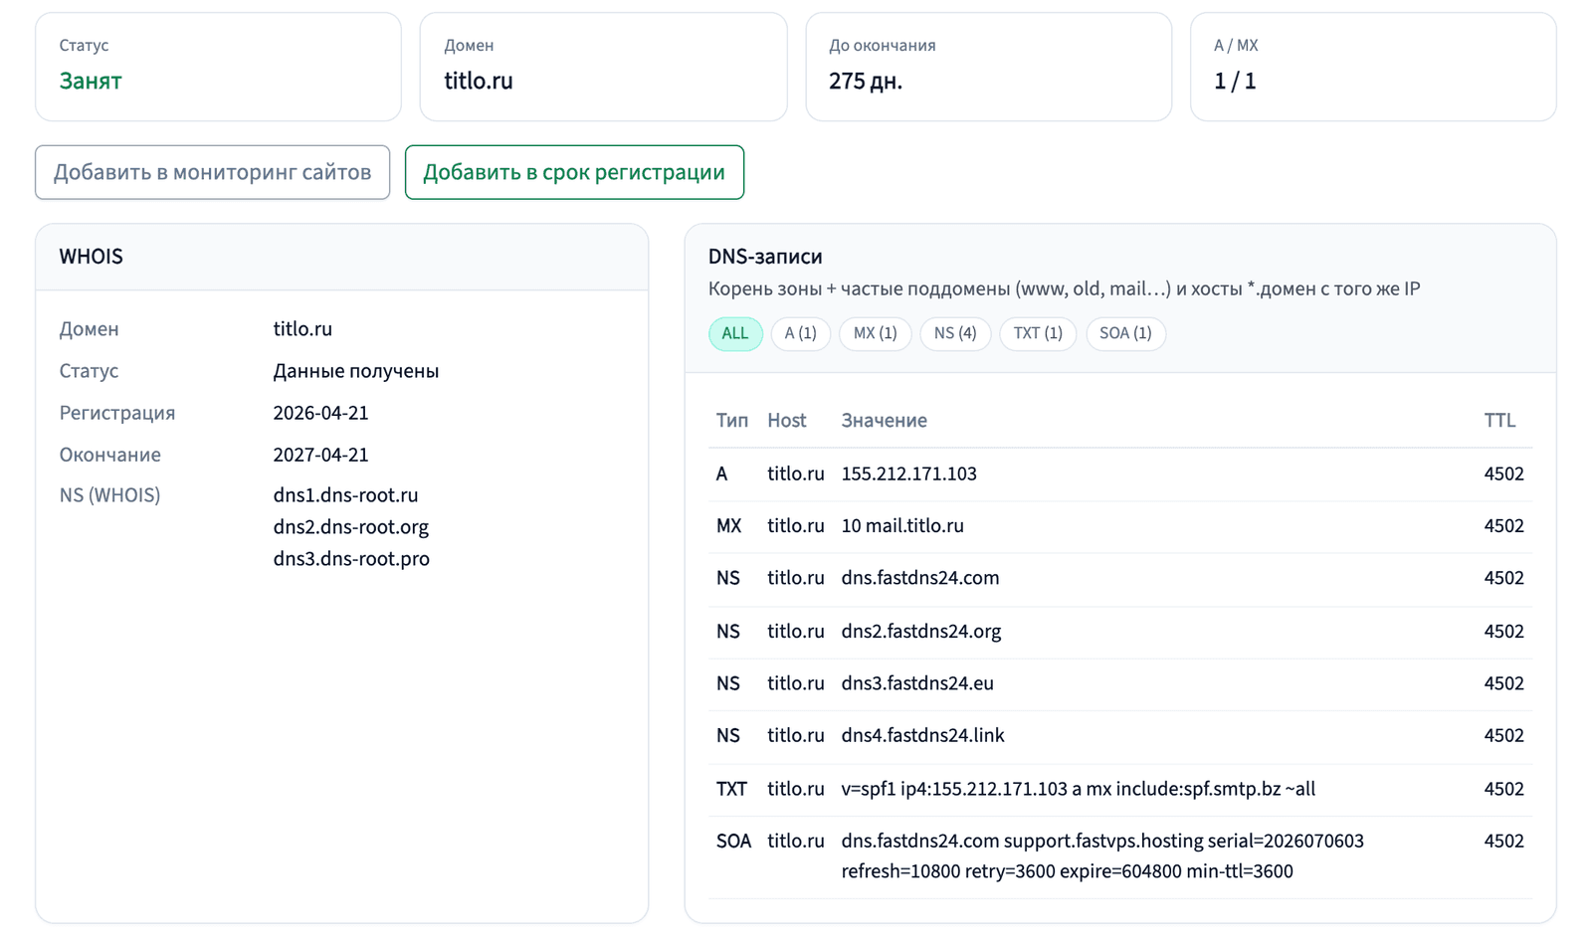
Task: Click the 'Занят' status value
Action: pos(91,81)
